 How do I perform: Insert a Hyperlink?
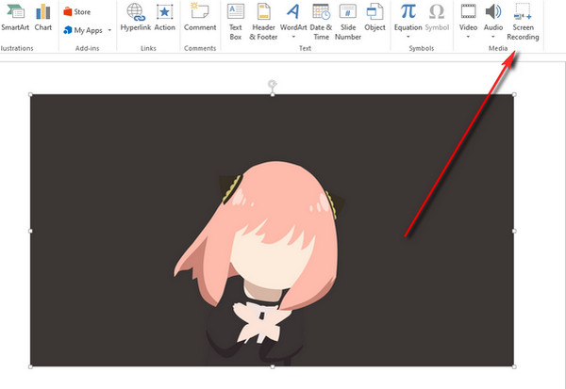click(x=135, y=17)
